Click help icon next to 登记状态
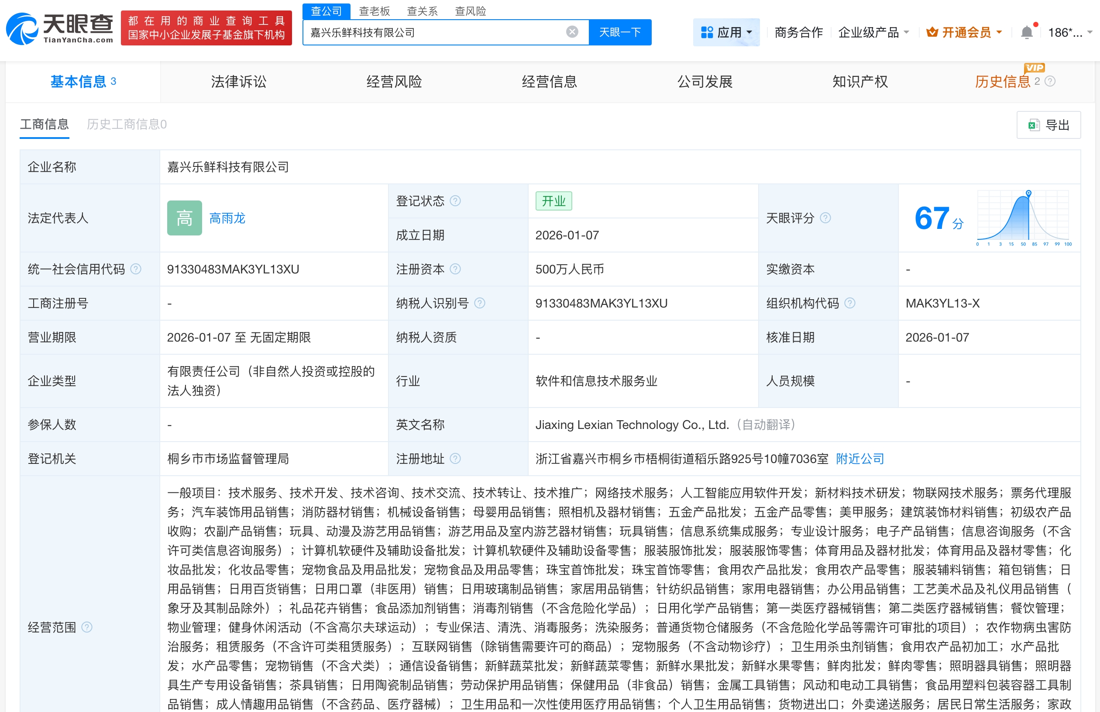The width and height of the screenshot is (1100, 712). [455, 201]
